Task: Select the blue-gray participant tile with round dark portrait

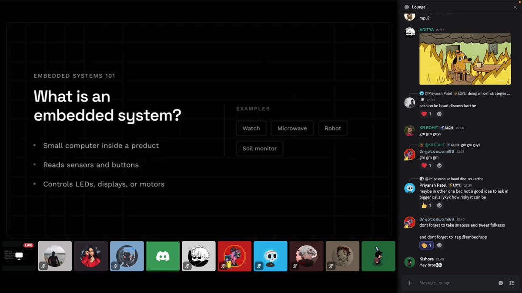Action: point(127,256)
